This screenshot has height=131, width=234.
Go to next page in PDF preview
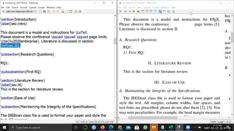[134, 11]
